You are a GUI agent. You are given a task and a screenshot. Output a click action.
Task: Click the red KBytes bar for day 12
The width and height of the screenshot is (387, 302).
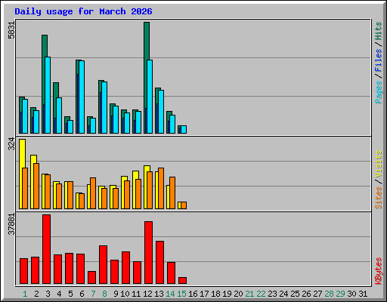148,253
